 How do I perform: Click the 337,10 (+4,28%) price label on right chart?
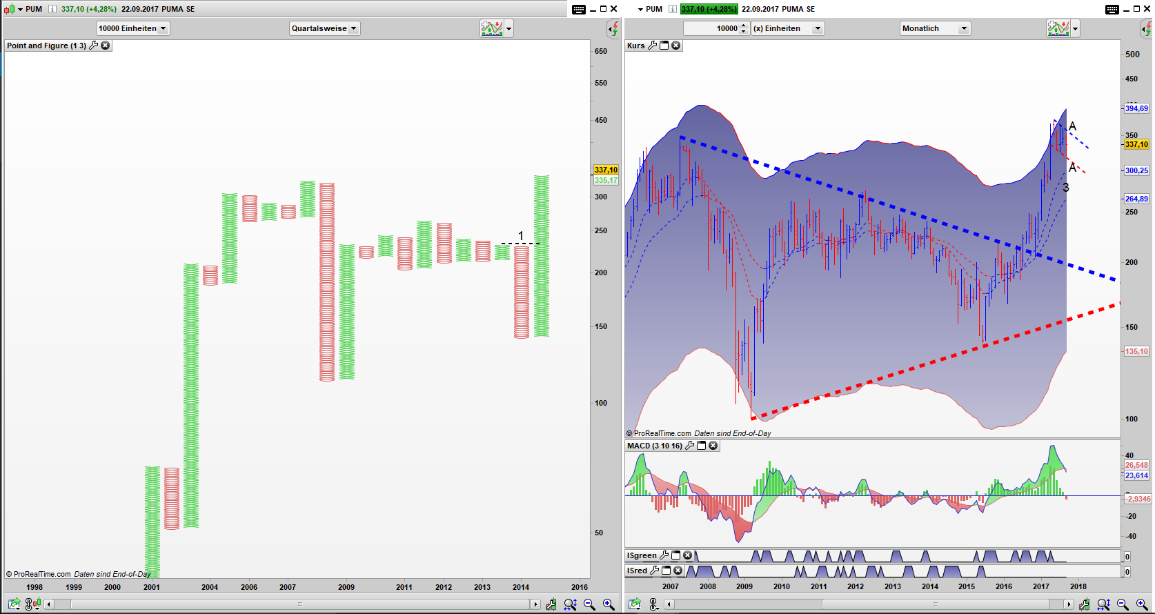click(709, 9)
